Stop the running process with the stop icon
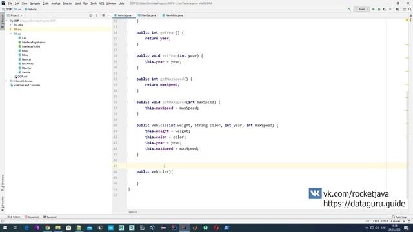 (x=390, y=9)
